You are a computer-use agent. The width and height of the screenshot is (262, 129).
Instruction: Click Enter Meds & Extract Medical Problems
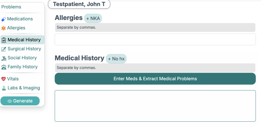(x=155, y=79)
